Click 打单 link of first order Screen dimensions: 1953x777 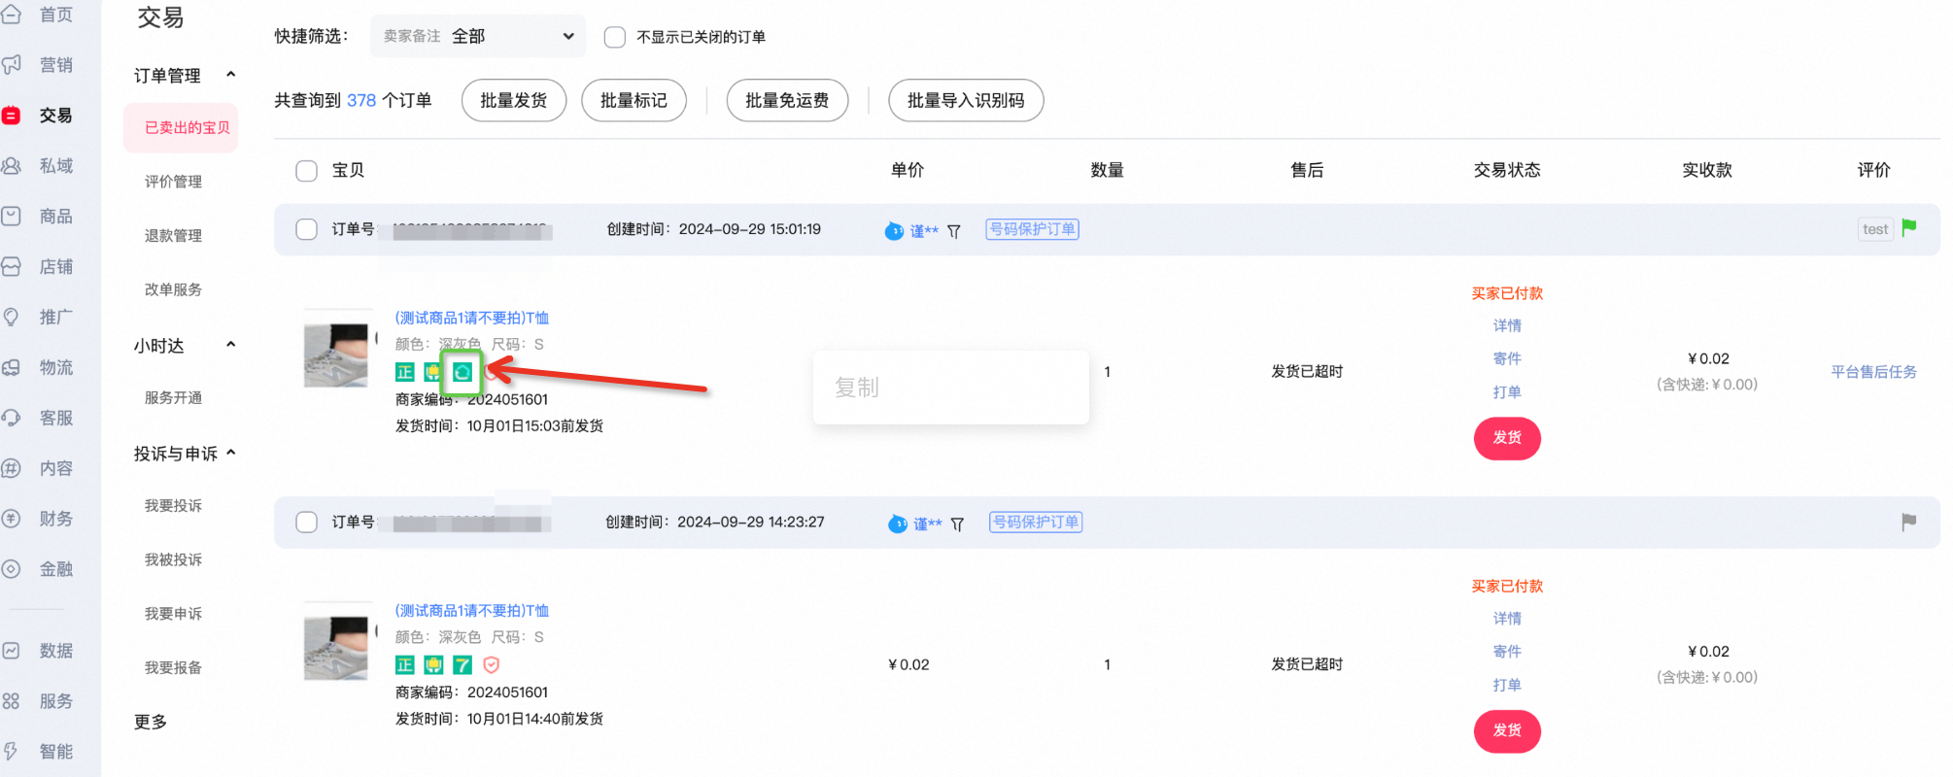(1507, 392)
